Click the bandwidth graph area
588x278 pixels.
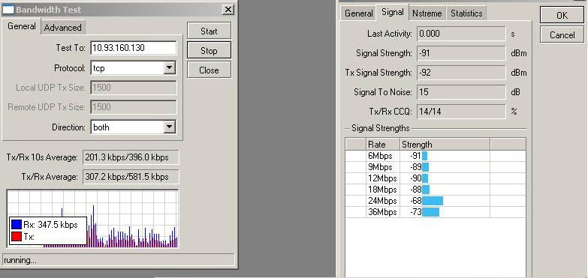pyautogui.click(x=92, y=219)
